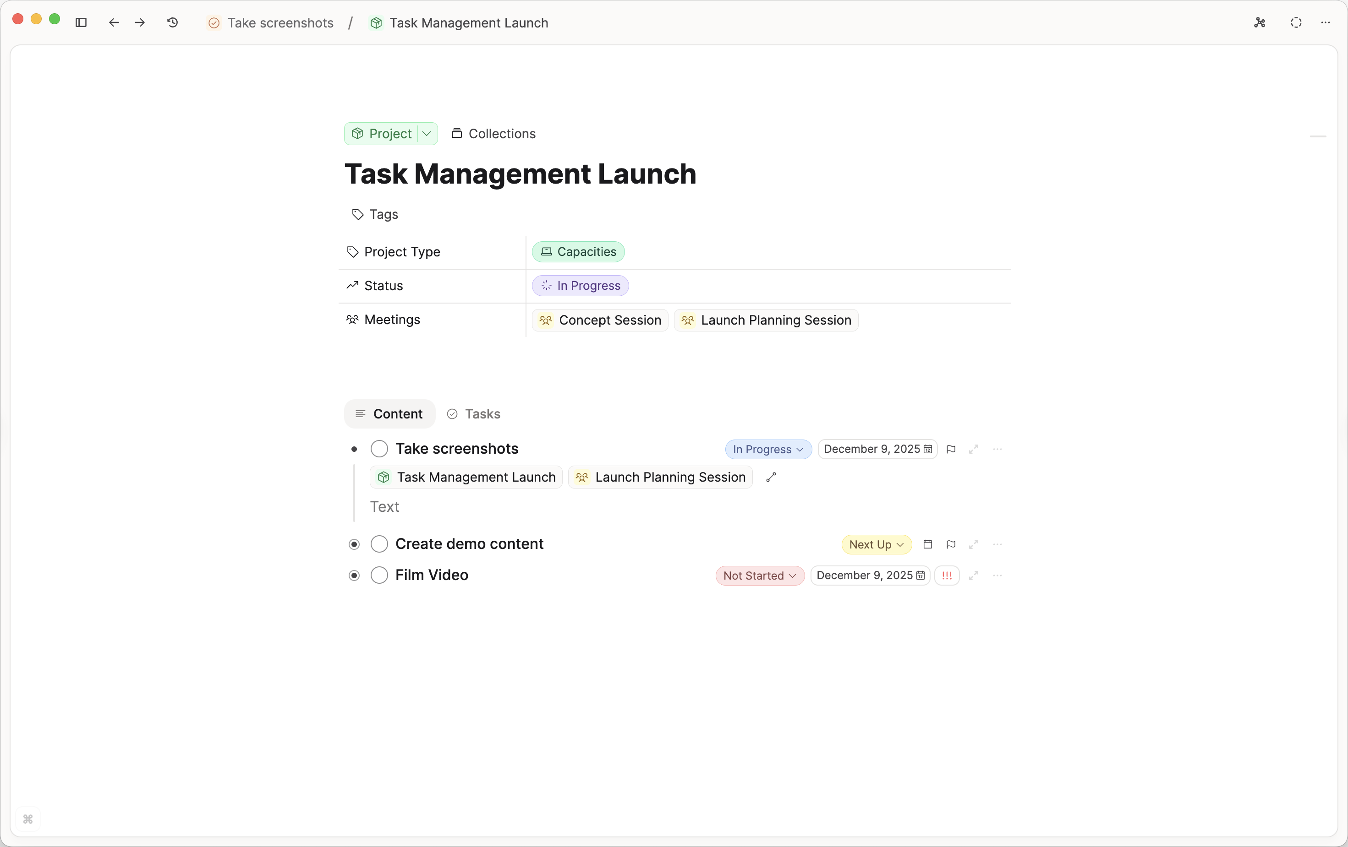Check the Film Video task checkbox
This screenshot has width=1348, height=847.
point(379,575)
